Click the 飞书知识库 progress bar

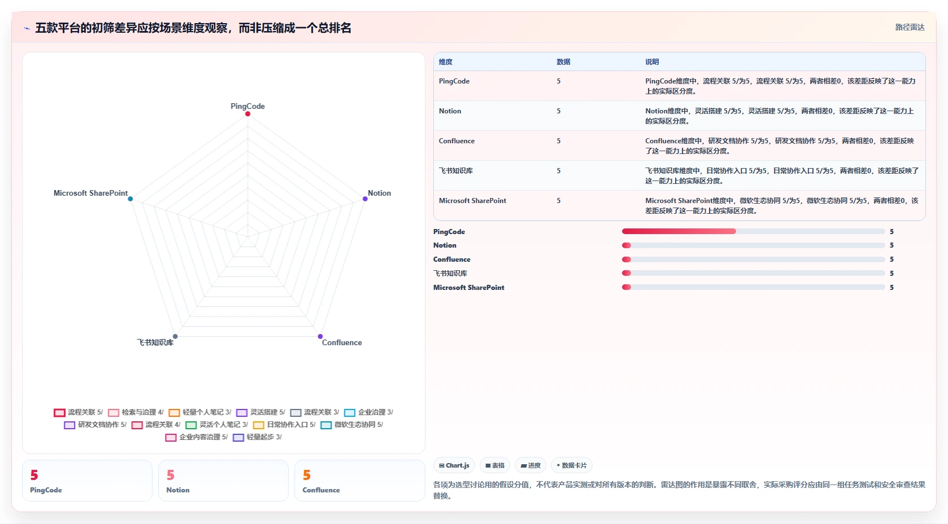point(753,273)
